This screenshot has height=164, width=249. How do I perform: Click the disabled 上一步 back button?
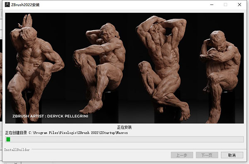click(182, 155)
